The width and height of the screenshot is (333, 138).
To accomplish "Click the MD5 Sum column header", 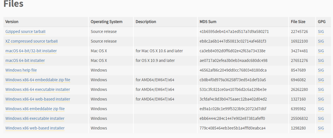I will (x=208, y=22).
